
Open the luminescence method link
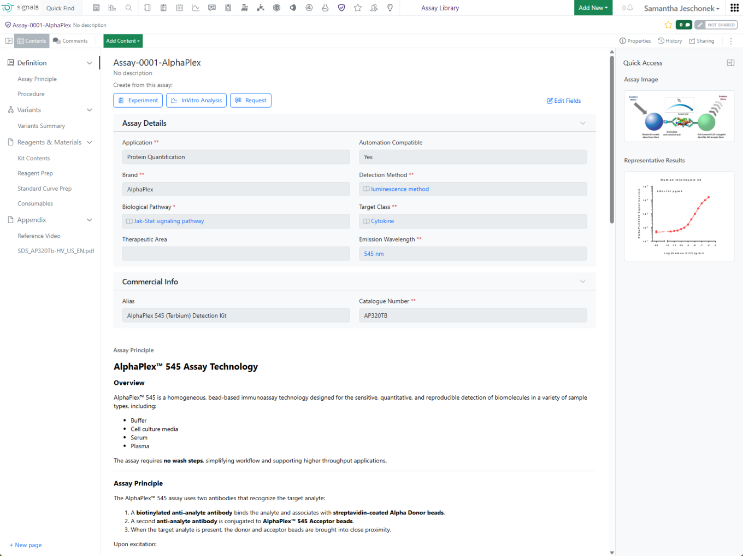[x=400, y=189]
